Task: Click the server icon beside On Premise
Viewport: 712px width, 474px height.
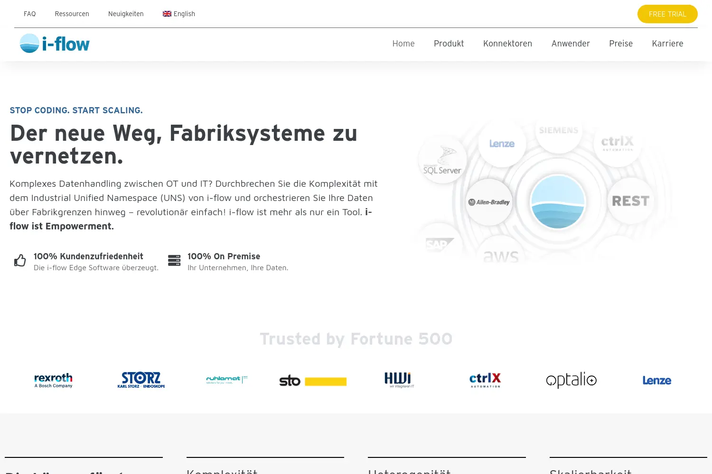Action: coord(174,260)
